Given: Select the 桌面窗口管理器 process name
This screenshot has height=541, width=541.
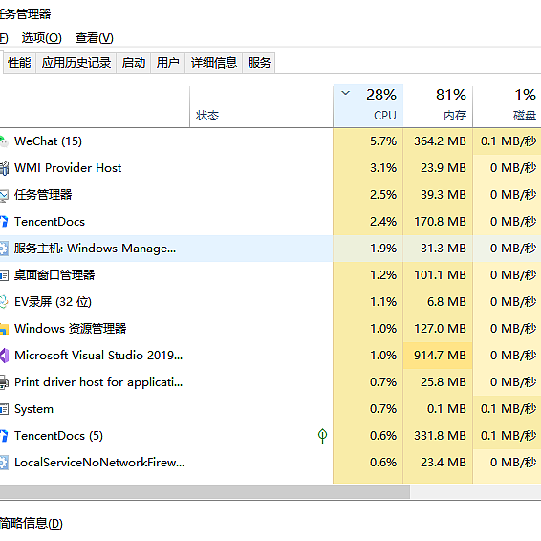Looking at the screenshot, I should point(54,275).
